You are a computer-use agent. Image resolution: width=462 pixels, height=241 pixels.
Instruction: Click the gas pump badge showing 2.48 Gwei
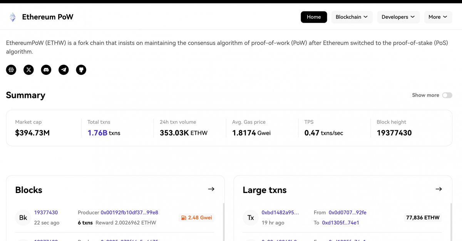(x=196, y=217)
